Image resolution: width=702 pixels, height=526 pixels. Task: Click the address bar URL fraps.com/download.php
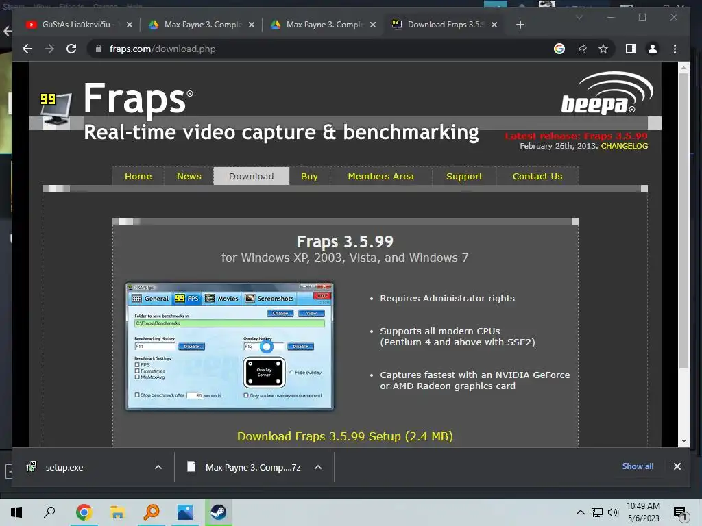click(162, 49)
